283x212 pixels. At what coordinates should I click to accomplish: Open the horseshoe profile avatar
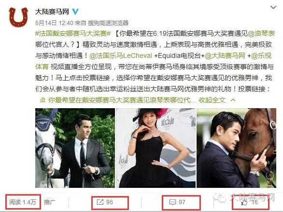point(18,17)
